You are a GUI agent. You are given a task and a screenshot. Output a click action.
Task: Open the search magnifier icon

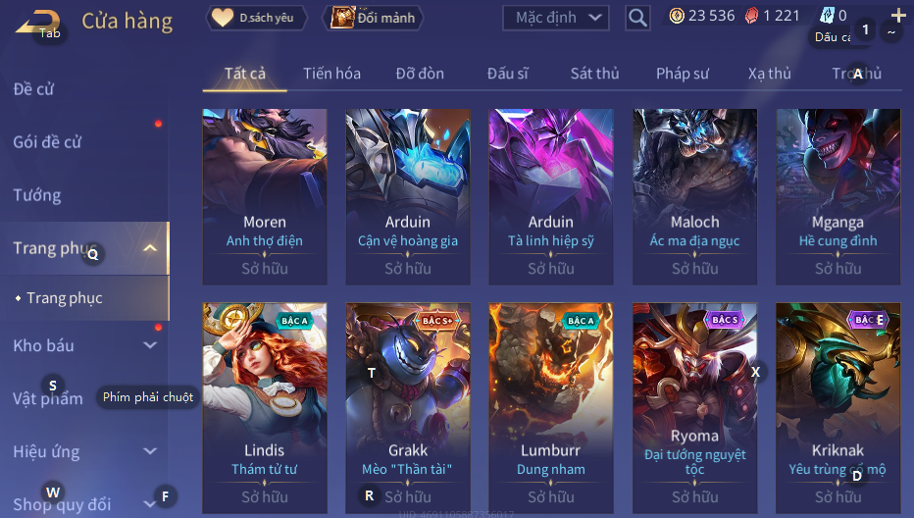coord(637,18)
